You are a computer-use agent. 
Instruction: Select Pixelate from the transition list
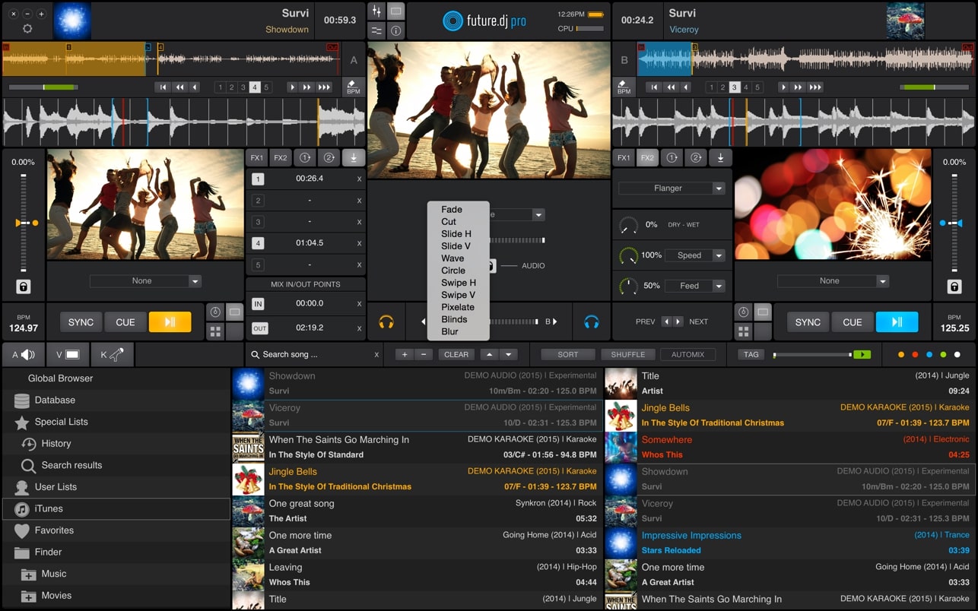458,307
